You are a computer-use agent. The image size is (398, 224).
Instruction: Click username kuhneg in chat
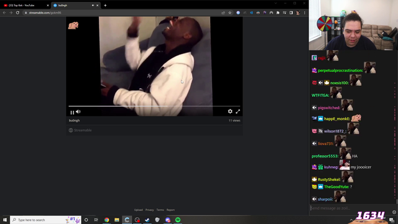pyautogui.click(x=331, y=167)
